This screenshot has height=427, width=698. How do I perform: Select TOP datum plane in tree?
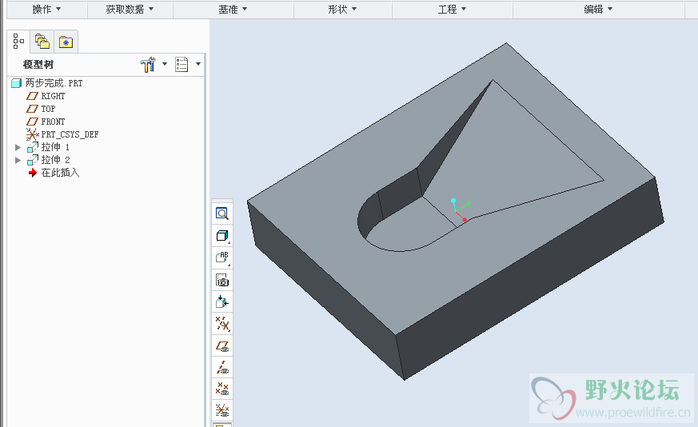tap(48, 109)
